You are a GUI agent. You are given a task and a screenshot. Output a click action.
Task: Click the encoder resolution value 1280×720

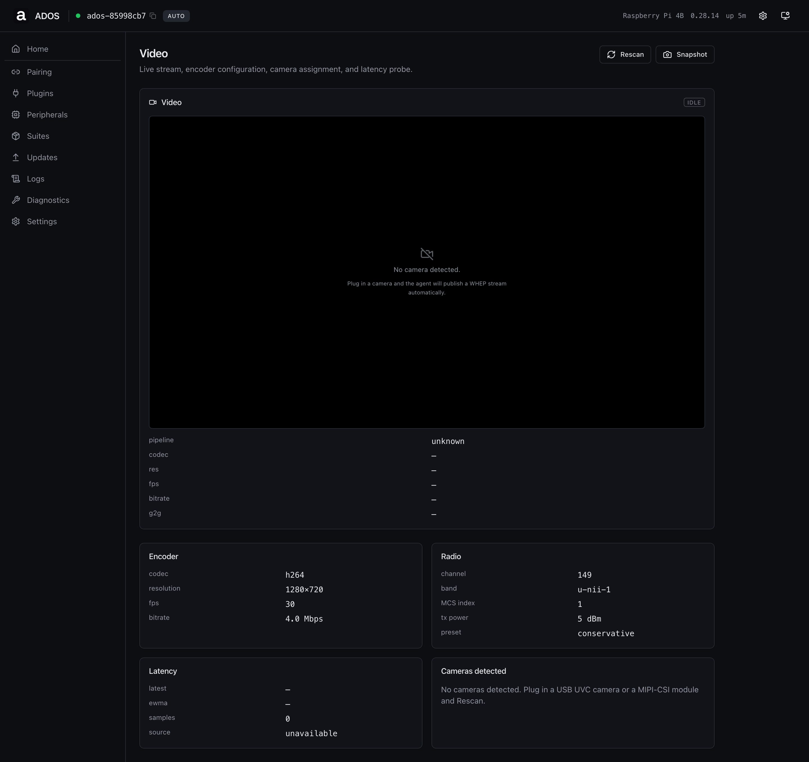point(304,589)
